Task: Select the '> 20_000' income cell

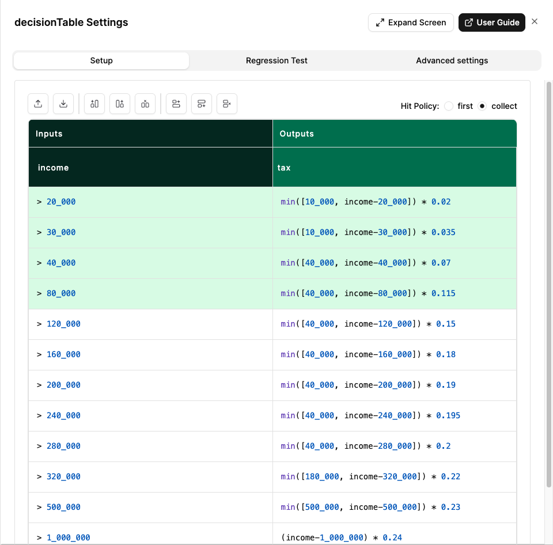Action: click(x=150, y=202)
